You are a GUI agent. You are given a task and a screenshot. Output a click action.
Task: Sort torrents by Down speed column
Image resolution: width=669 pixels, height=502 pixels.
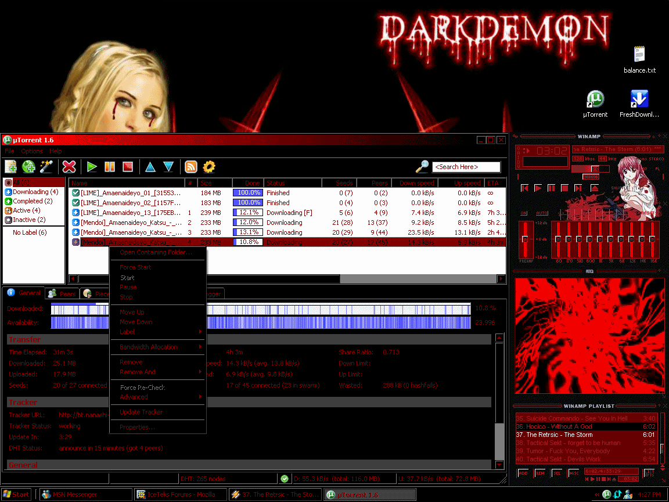pos(417,182)
